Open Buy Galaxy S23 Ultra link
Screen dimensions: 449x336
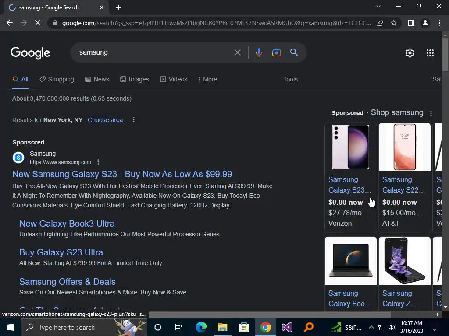click(61, 252)
